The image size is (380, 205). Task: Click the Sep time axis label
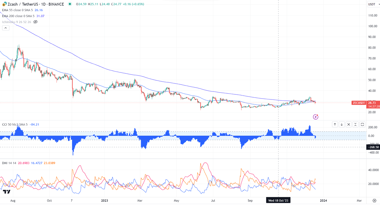pyautogui.click(x=250, y=201)
